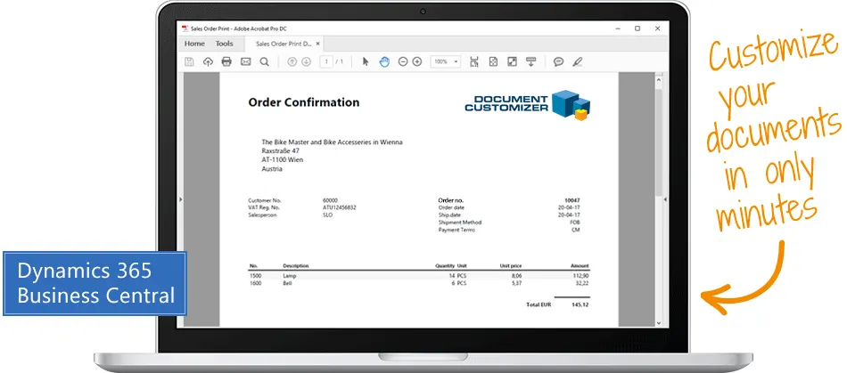Click the vertical scrollbar thumb

tap(659, 142)
